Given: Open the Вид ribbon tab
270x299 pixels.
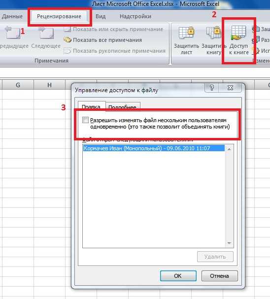Looking at the screenshot, I should point(101,16).
